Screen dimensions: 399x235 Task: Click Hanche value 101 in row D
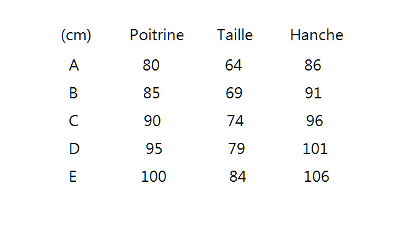[x=315, y=148]
